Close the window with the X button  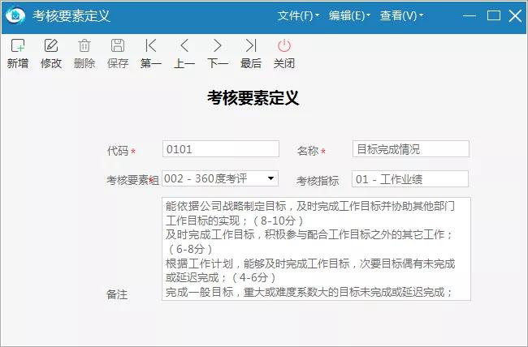tap(515, 15)
